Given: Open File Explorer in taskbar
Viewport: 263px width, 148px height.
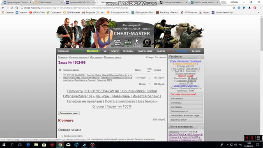Looking at the screenshot, I should [x=36, y=145].
